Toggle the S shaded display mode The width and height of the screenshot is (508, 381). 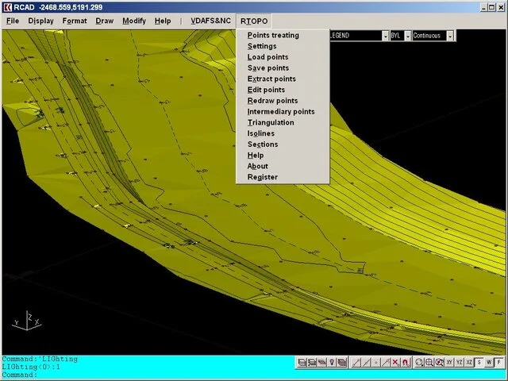(479, 362)
